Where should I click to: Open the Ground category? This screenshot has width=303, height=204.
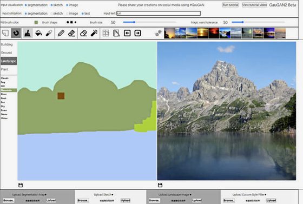point(6,52)
